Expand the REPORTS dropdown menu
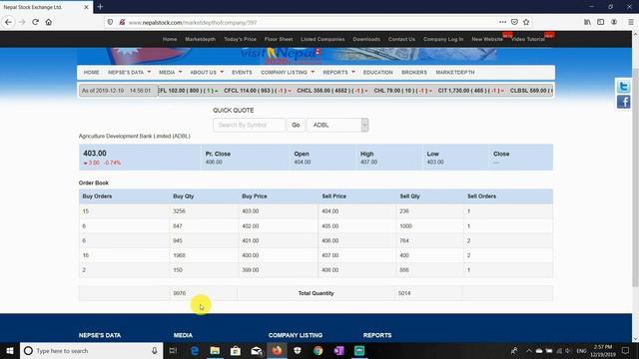 339,72
